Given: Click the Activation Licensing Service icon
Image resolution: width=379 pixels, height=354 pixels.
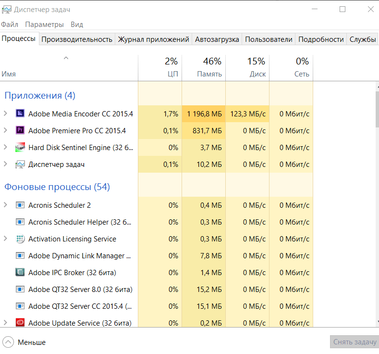Looking at the screenshot, I should (x=20, y=239).
